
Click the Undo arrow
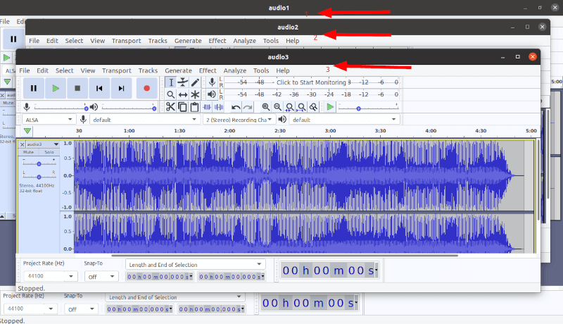point(236,107)
